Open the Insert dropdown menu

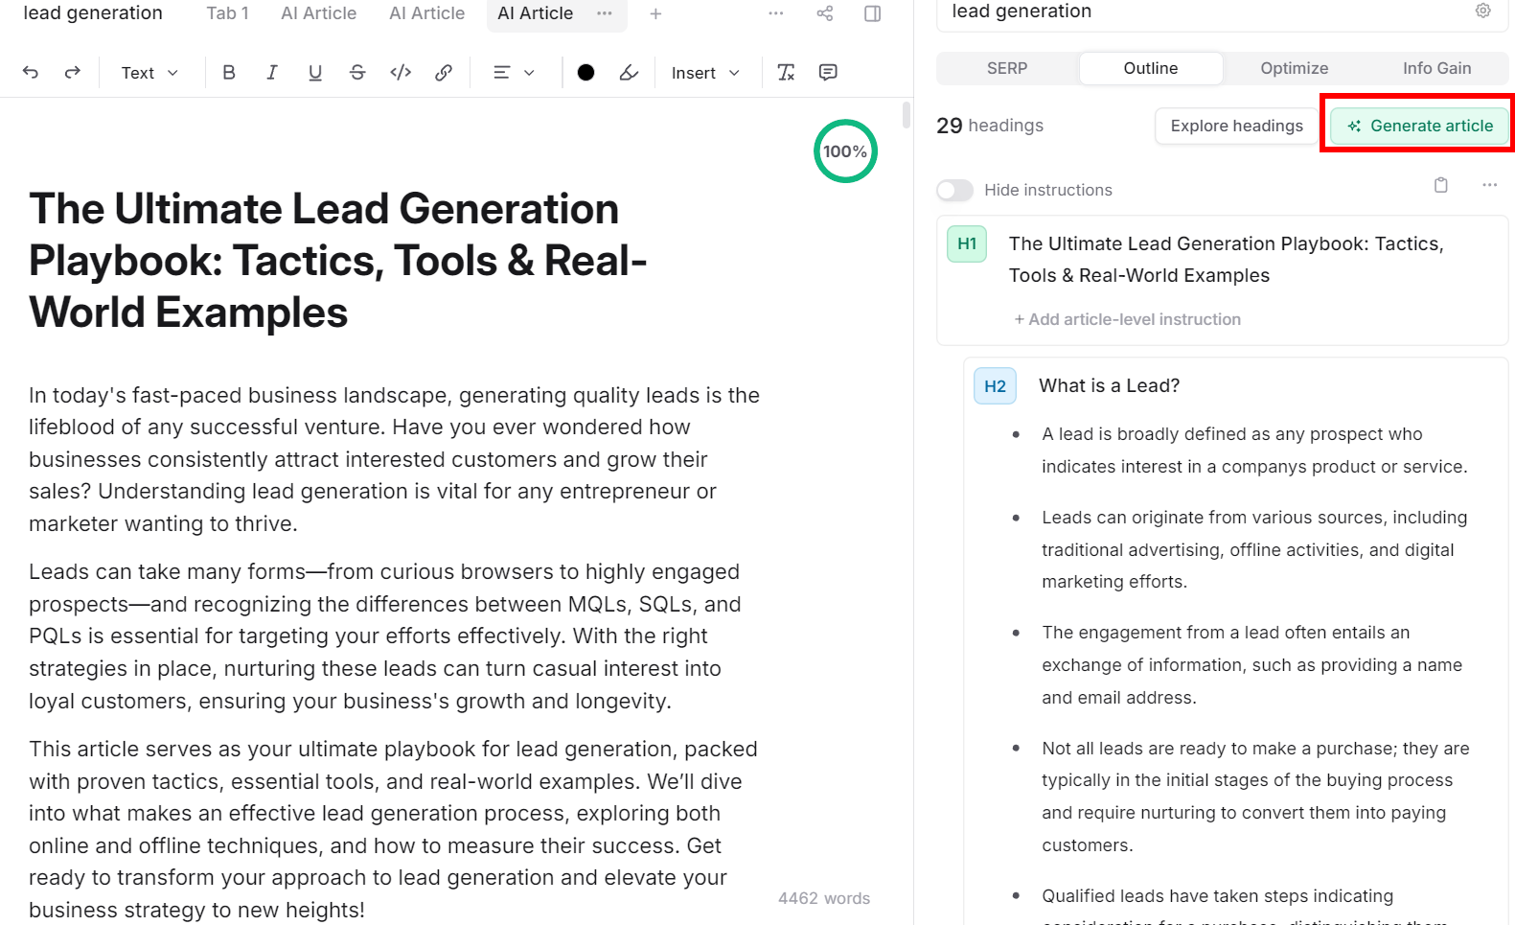pyautogui.click(x=706, y=73)
